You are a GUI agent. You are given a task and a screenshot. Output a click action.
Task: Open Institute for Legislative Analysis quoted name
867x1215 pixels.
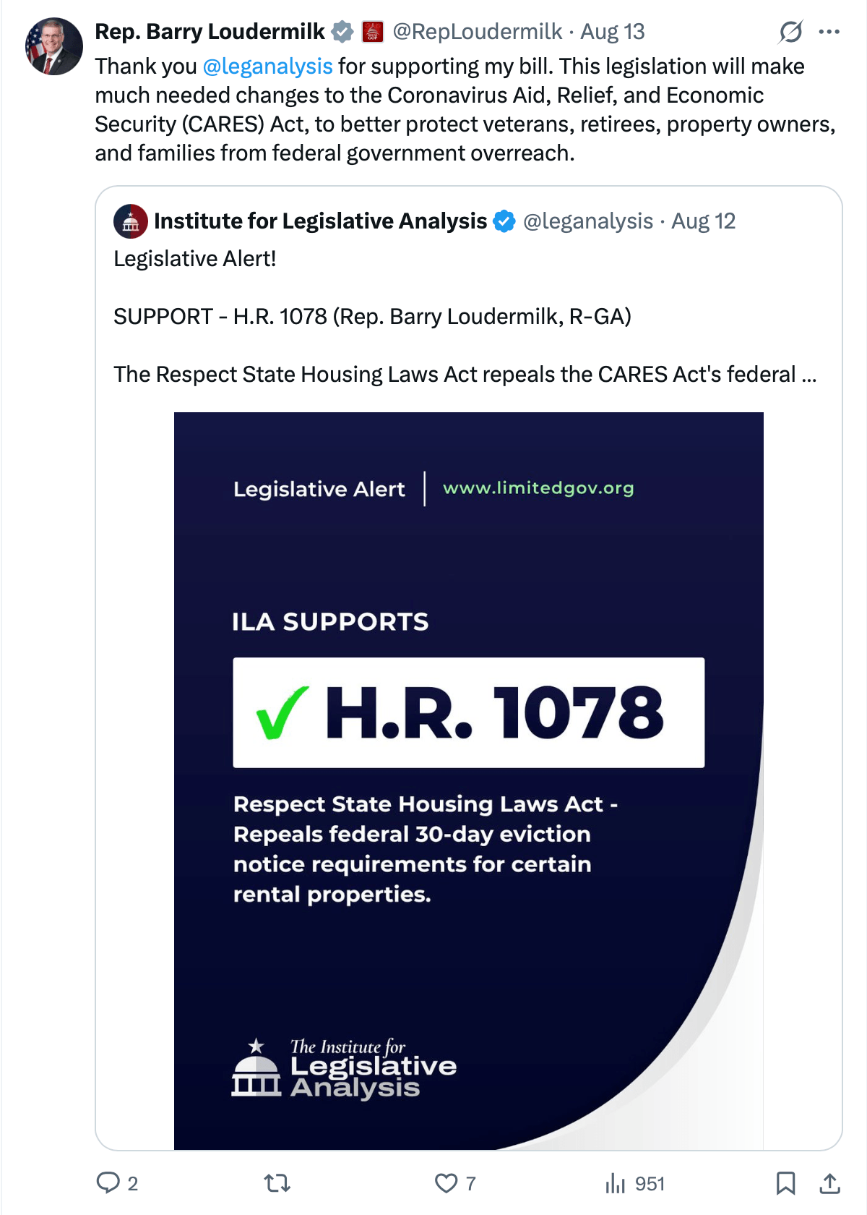click(321, 221)
